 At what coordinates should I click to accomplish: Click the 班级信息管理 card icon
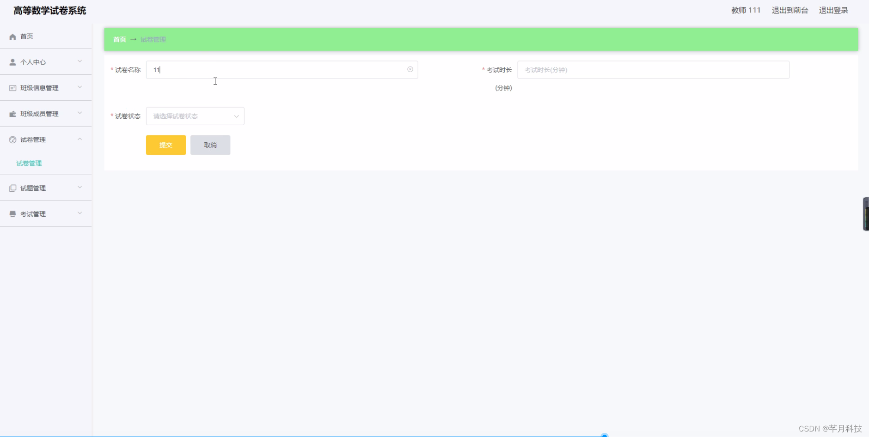click(12, 88)
